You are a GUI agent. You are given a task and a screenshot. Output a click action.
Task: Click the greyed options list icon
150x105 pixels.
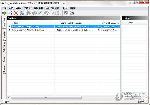click(x=59, y=13)
